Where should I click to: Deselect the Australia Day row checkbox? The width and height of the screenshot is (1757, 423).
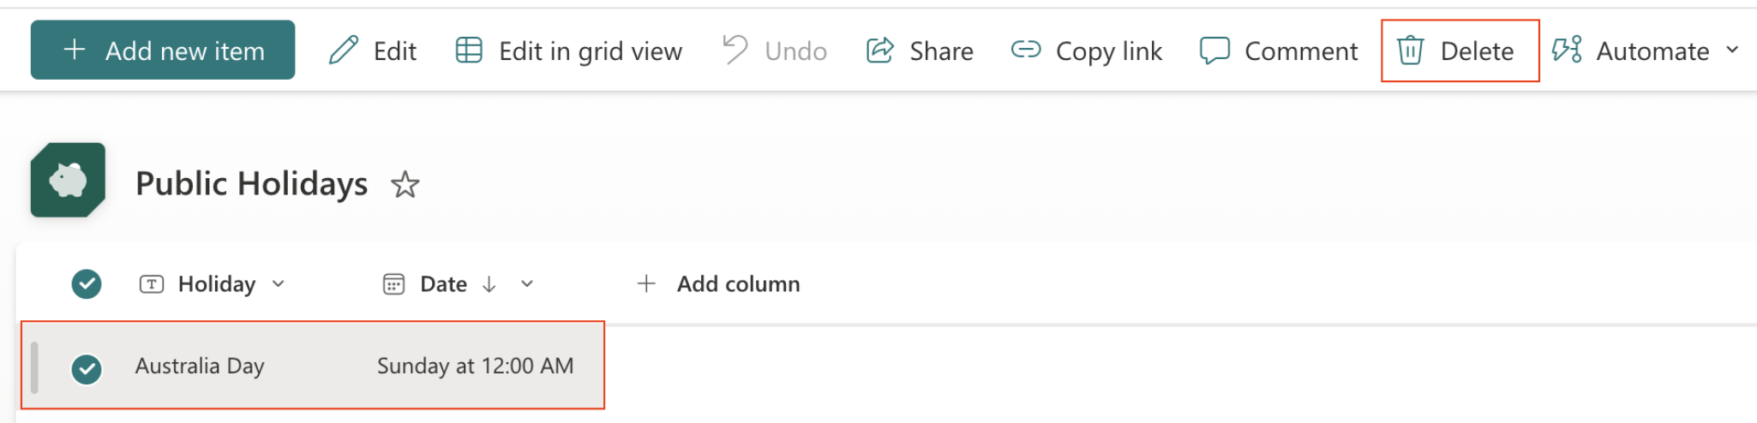click(x=87, y=369)
